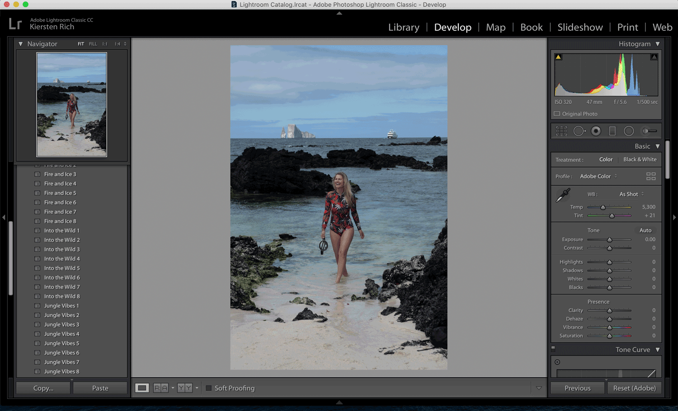Set navigator zoom to FIT

[x=81, y=44]
